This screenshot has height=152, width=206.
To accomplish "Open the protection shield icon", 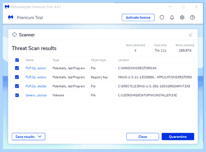I will click(x=162, y=17).
